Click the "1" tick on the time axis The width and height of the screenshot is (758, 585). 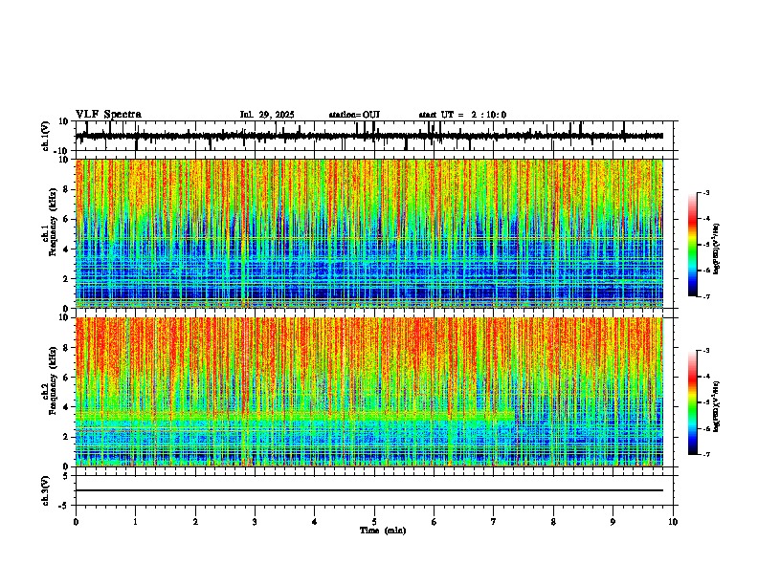(x=135, y=522)
